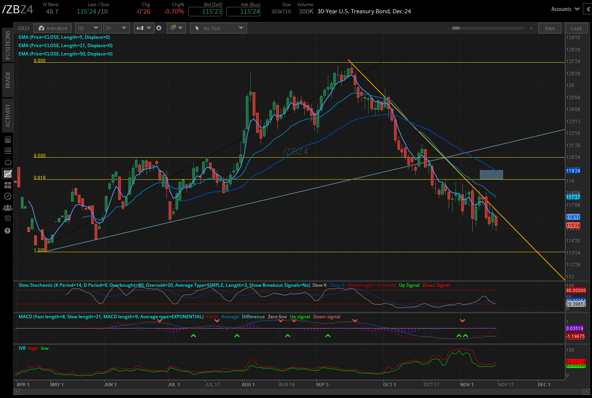
Task: Click the Load button
Action: (576, 28)
